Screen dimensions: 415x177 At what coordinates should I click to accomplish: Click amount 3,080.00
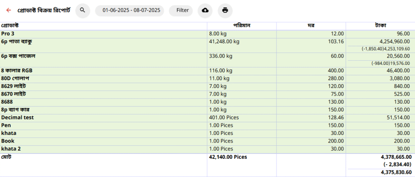[x=399, y=78]
